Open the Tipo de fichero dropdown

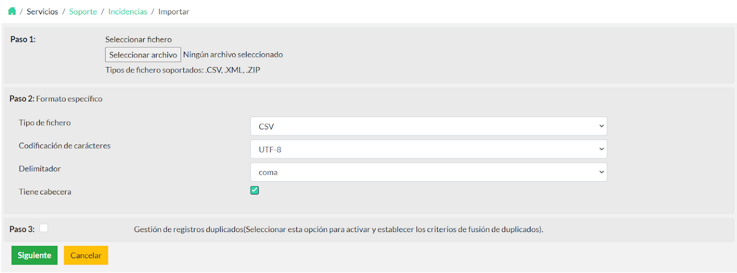pos(428,126)
